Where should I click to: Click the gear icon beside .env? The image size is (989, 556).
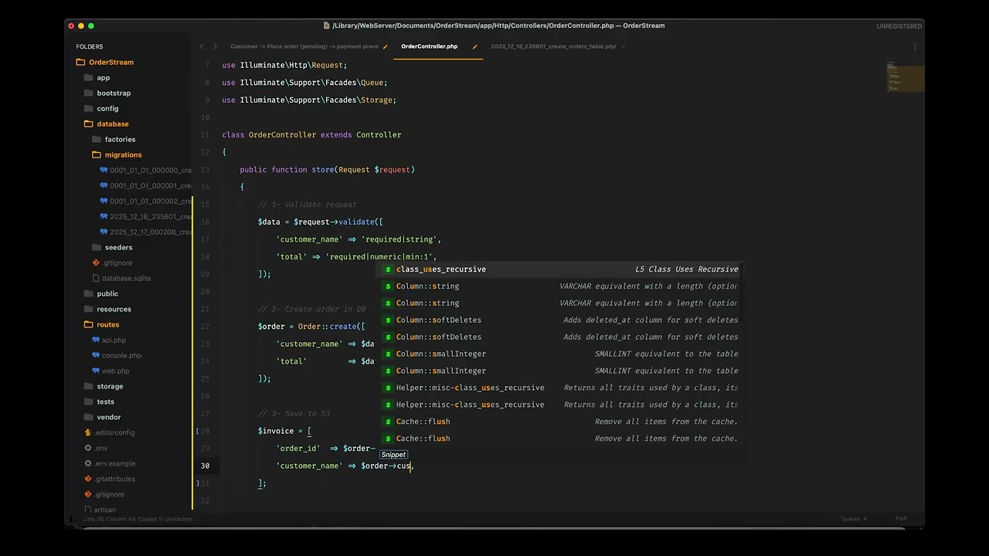(x=88, y=448)
